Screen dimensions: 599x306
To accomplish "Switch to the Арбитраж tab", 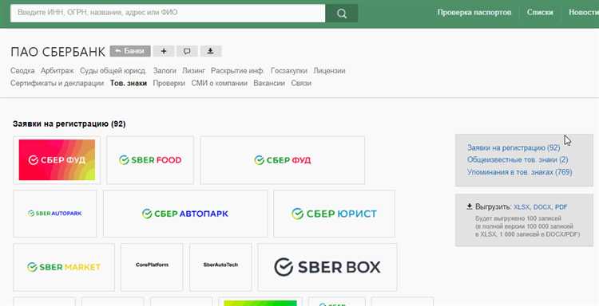I will pyautogui.click(x=58, y=71).
